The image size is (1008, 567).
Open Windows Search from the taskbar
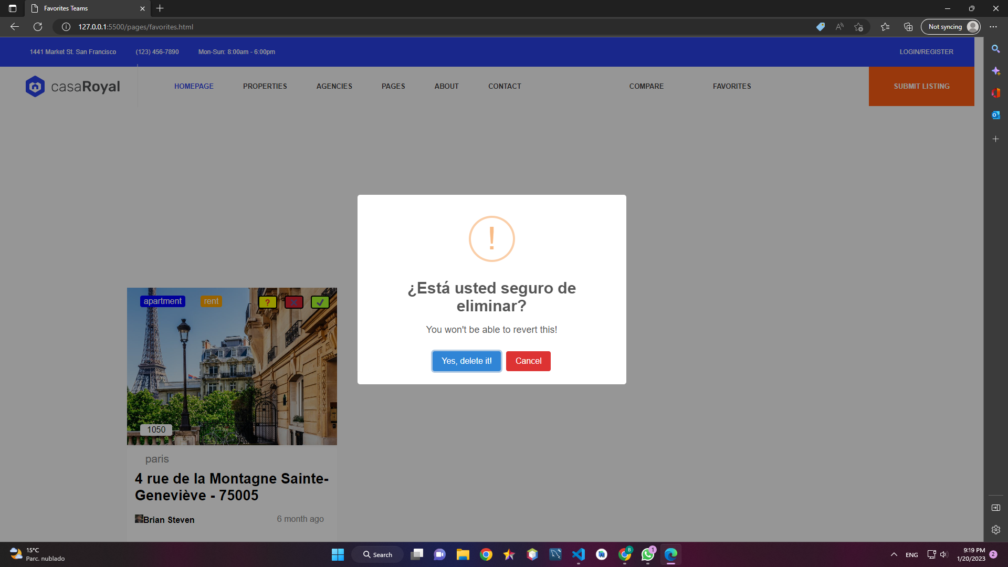coord(377,554)
